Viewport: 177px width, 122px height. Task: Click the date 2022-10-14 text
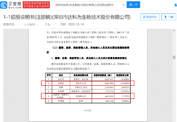[76, 24]
